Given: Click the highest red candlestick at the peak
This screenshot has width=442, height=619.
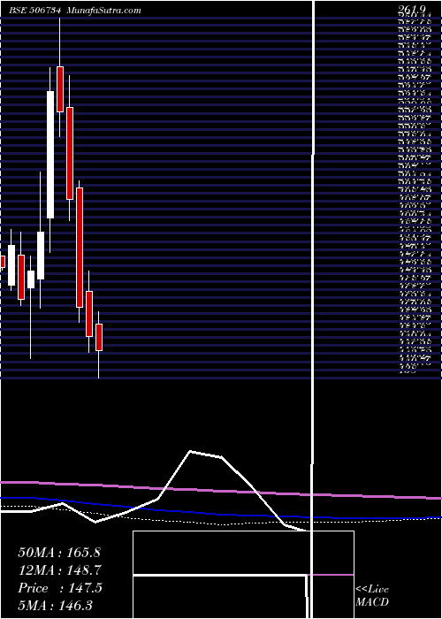Looking at the screenshot, I should (60, 89).
